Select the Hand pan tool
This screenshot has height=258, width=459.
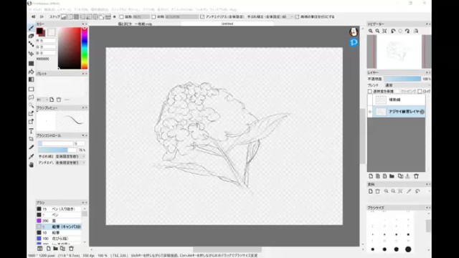pos(31,165)
